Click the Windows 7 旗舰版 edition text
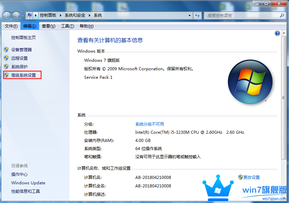Viewport: 289px width, 203px height. (x=102, y=60)
